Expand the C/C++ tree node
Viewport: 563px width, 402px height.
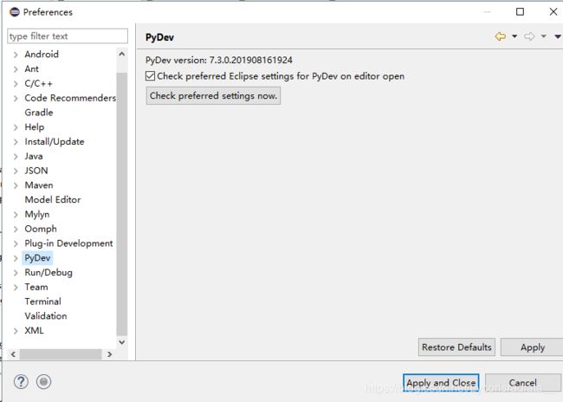coord(16,84)
